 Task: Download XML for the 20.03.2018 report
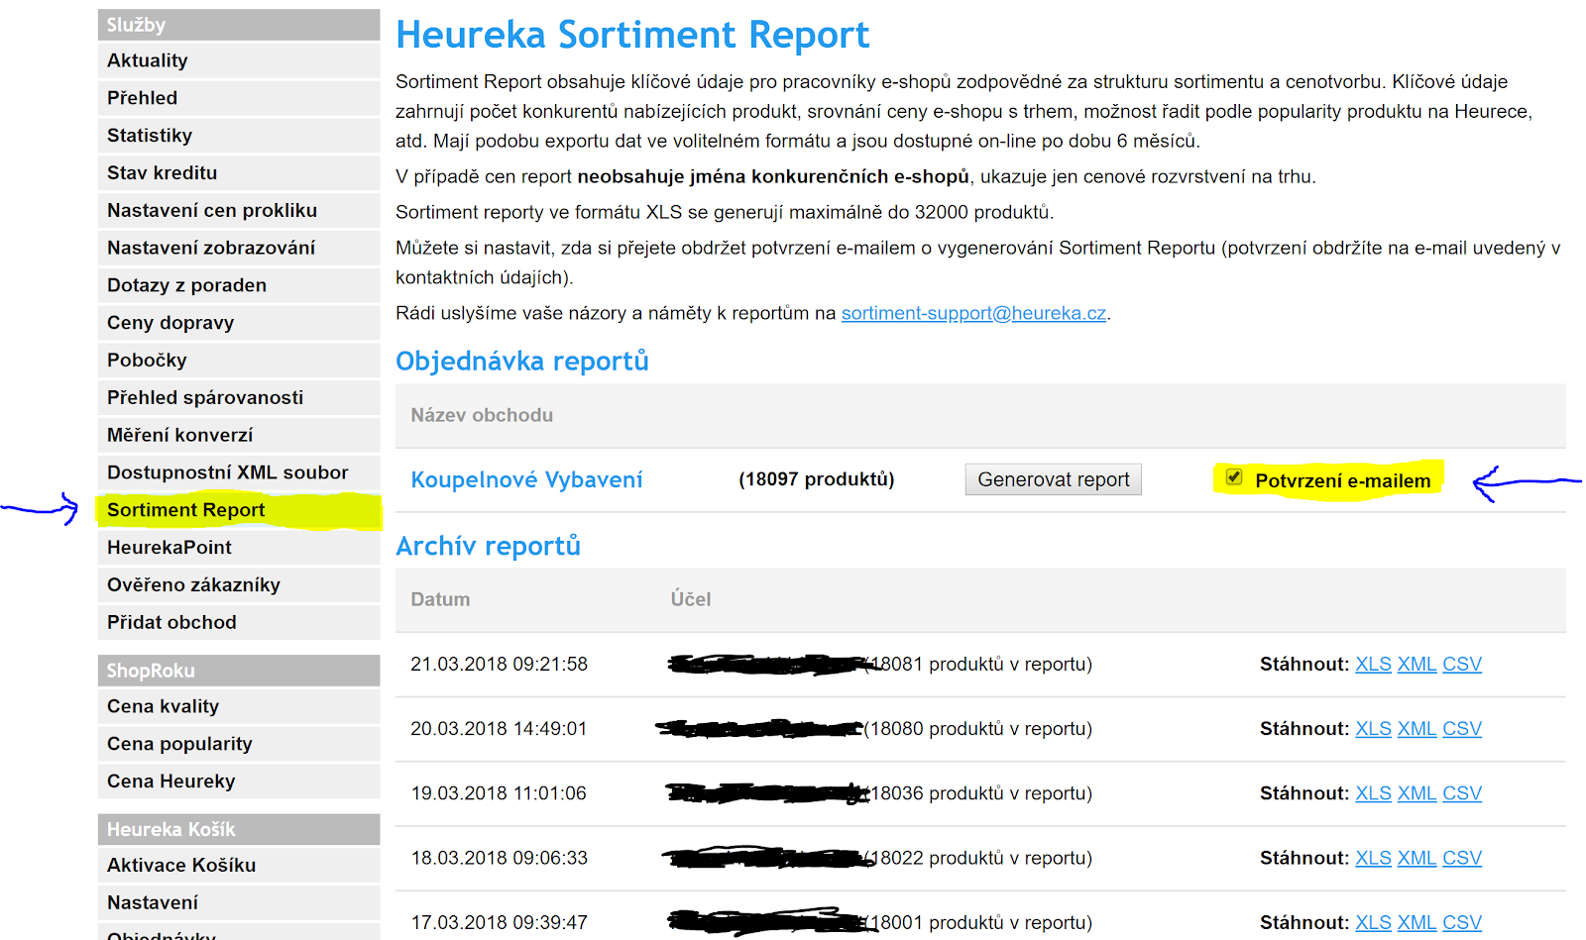coord(1416,728)
